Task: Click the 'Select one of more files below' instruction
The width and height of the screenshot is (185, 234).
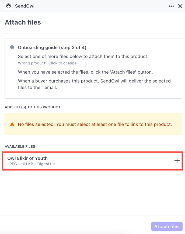Action: click(83, 57)
